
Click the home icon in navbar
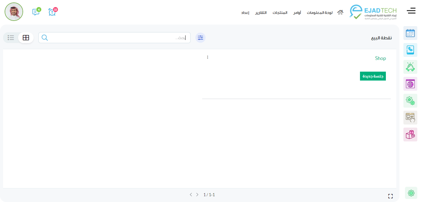tap(340, 13)
